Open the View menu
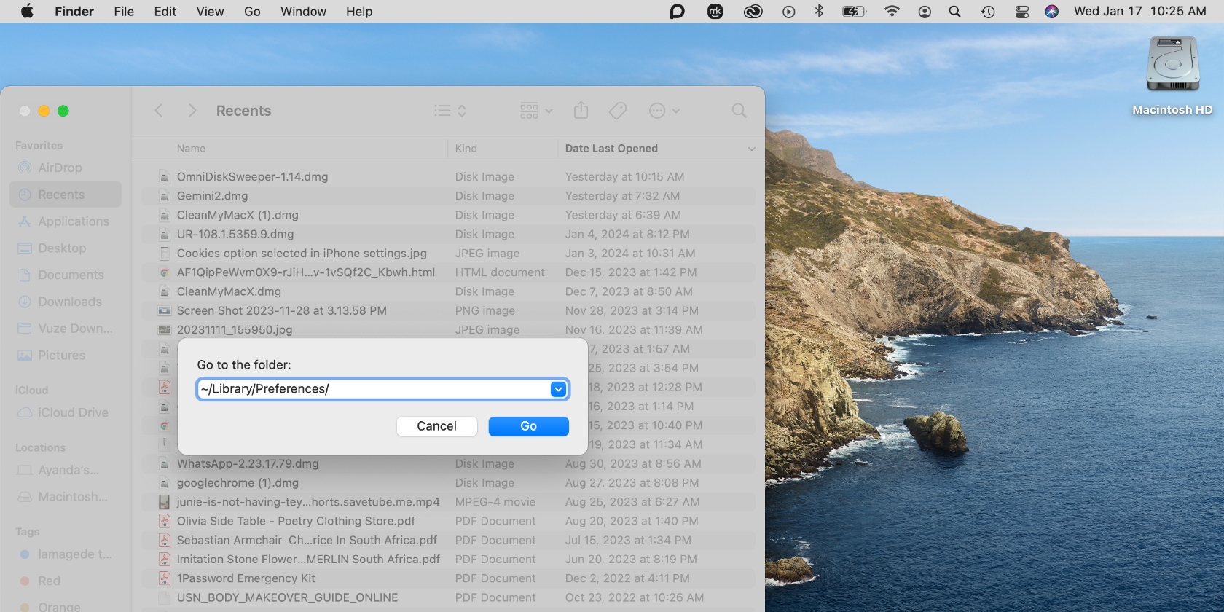Image resolution: width=1224 pixels, height=612 pixels. click(x=210, y=11)
